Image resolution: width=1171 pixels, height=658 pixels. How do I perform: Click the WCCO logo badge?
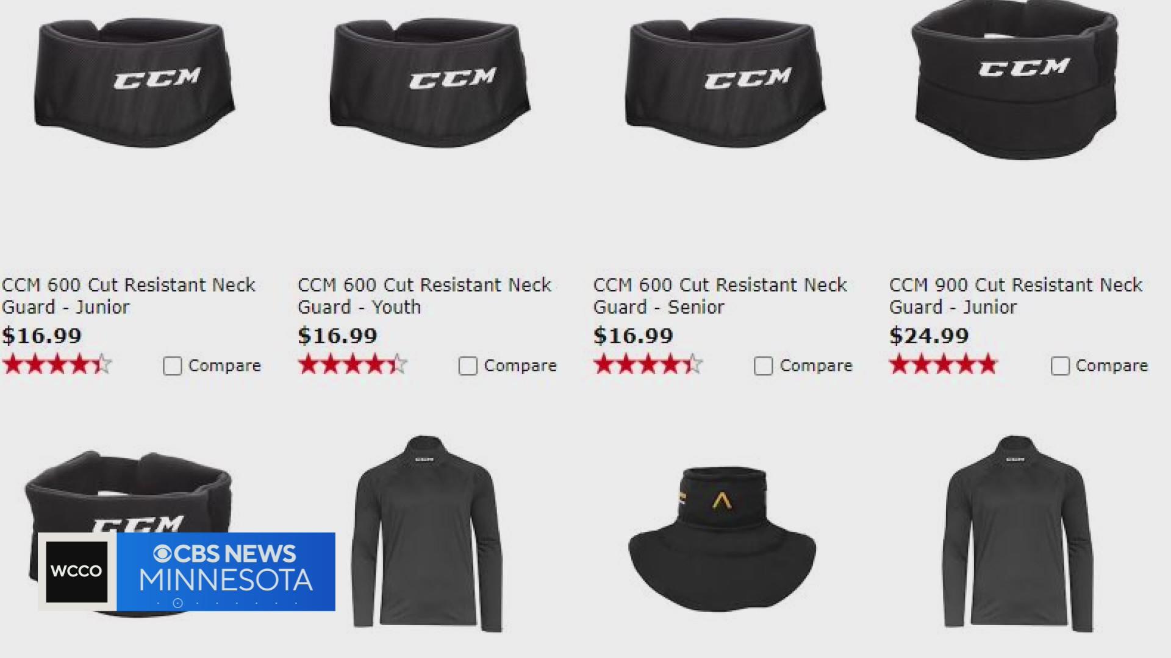click(77, 571)
